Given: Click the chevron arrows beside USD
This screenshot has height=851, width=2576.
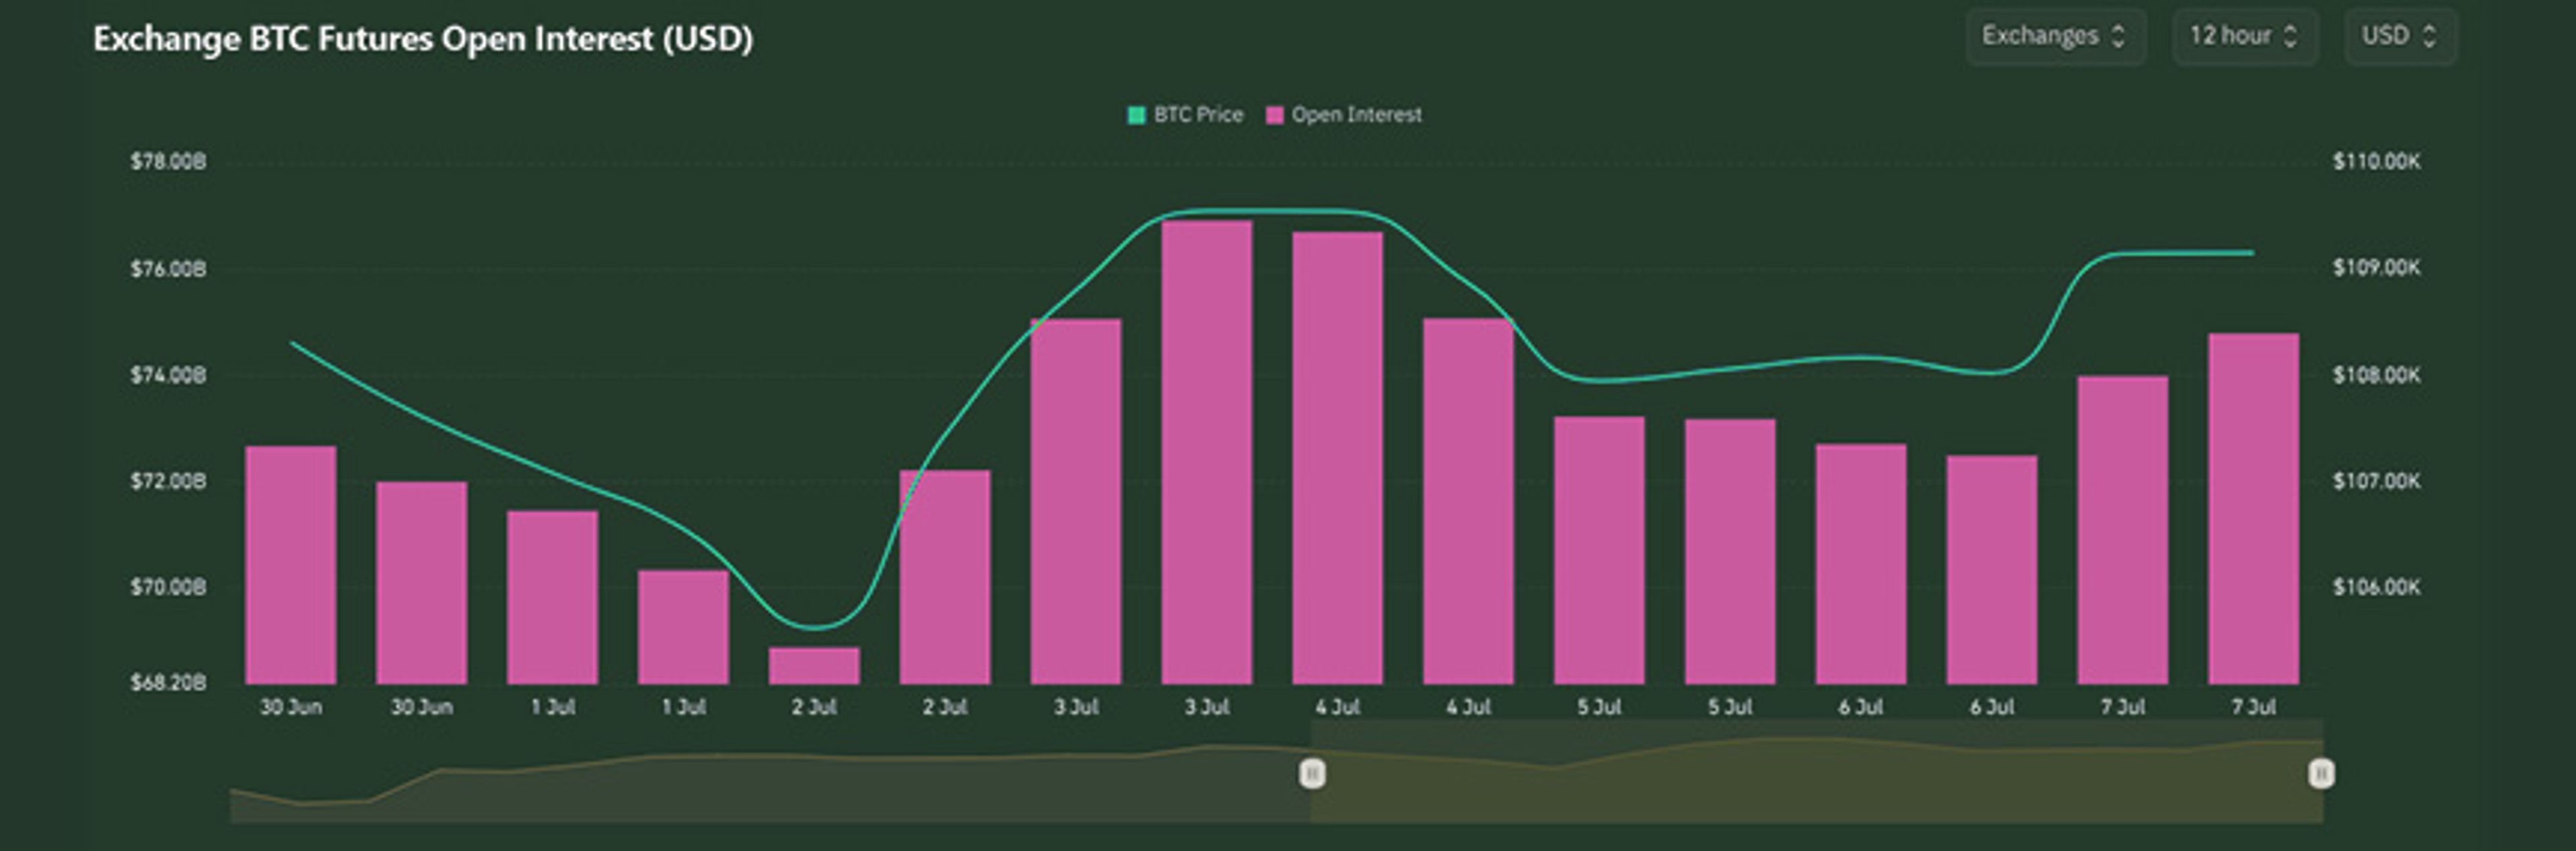Looking at the screenshot, I should 2430,37.
